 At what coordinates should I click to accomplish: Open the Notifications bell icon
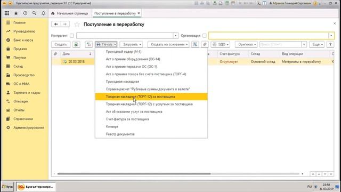[44, 13]
